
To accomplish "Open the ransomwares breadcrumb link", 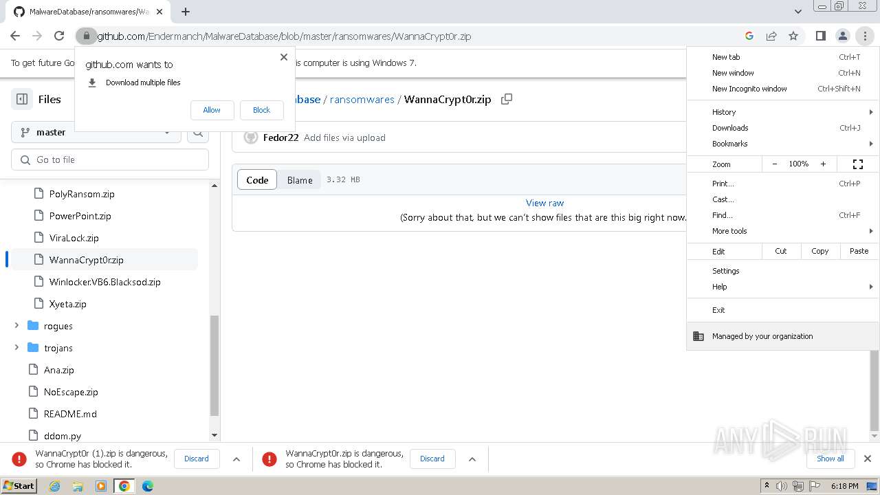I will click(x=362, y=99).
